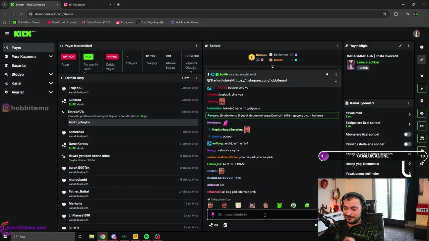Open Yavaş mod options arrow
The height and width of the screenshot is (241, 429).
coord(409,114)
